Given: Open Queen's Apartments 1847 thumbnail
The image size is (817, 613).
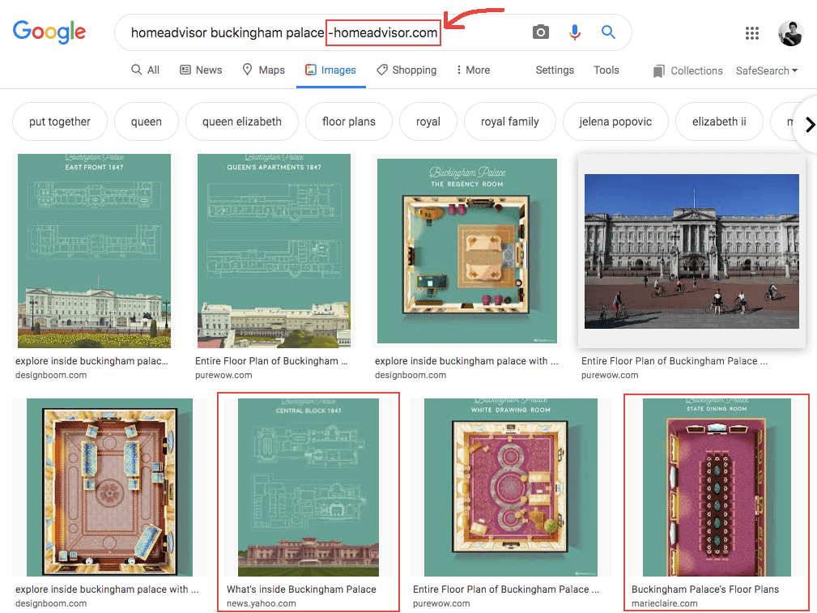Looking at the screenshot, I should (x=274, y=251).
